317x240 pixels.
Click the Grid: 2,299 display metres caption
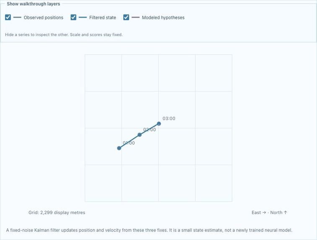(57, 212)
